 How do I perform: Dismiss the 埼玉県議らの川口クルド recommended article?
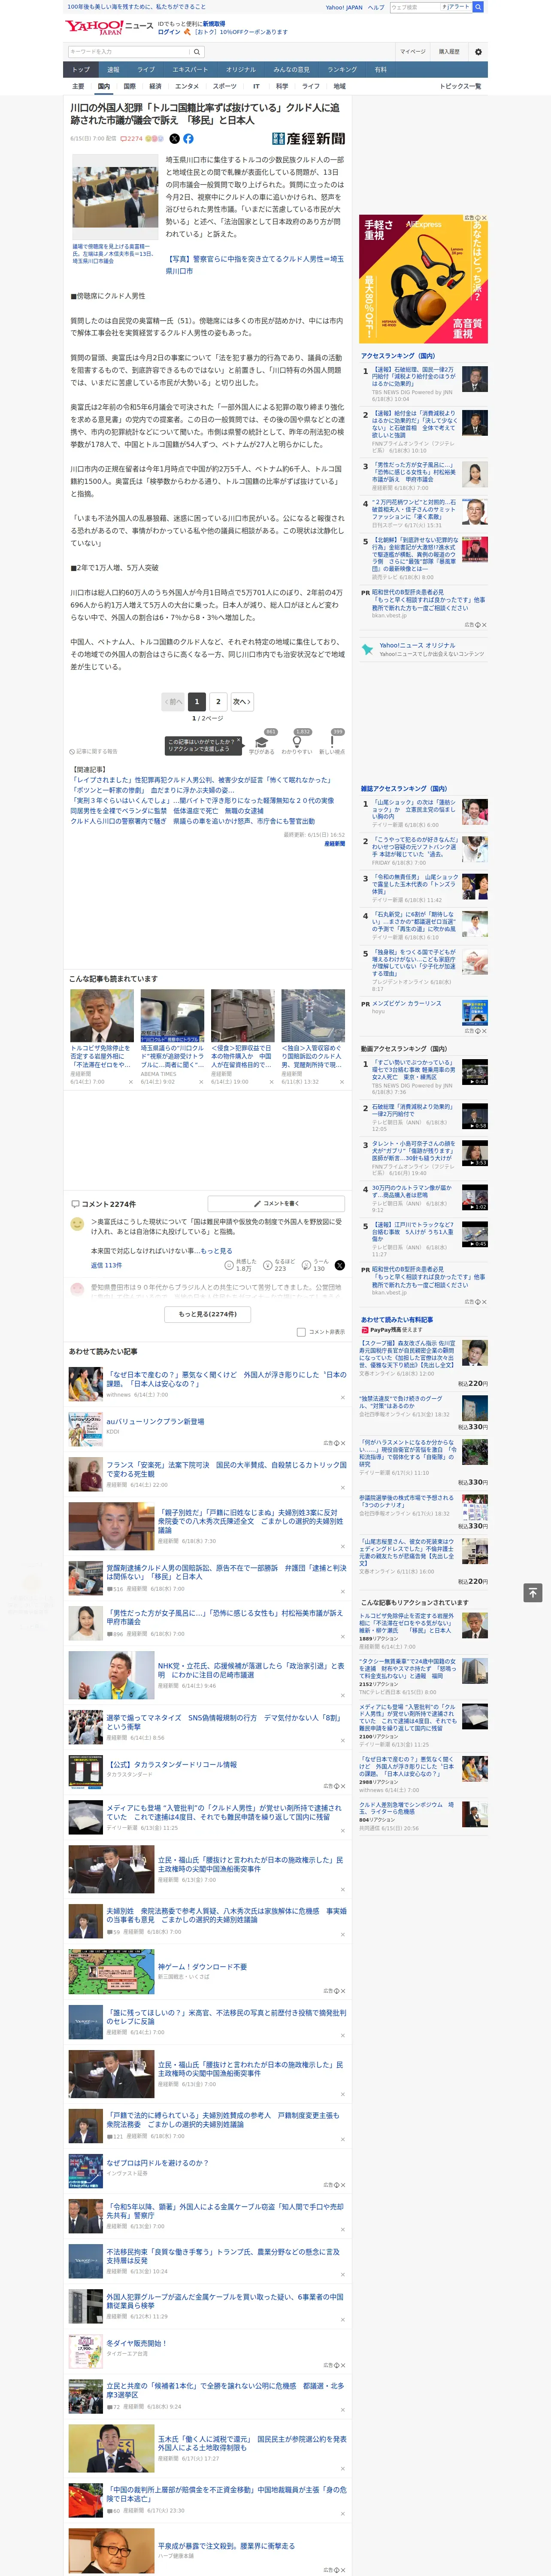coord(201,1082)
